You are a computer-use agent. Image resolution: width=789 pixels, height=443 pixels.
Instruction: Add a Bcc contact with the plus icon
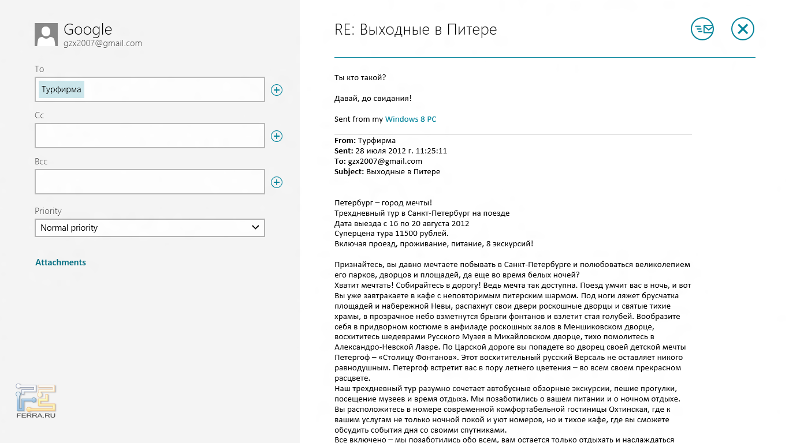tap(277, 182)
